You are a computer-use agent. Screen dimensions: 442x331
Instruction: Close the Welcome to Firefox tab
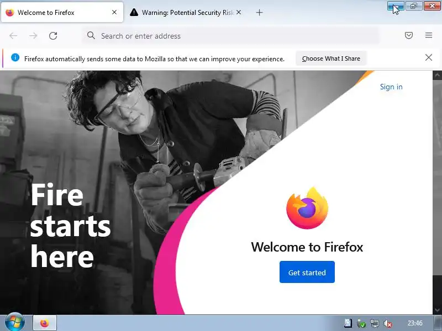114,12
